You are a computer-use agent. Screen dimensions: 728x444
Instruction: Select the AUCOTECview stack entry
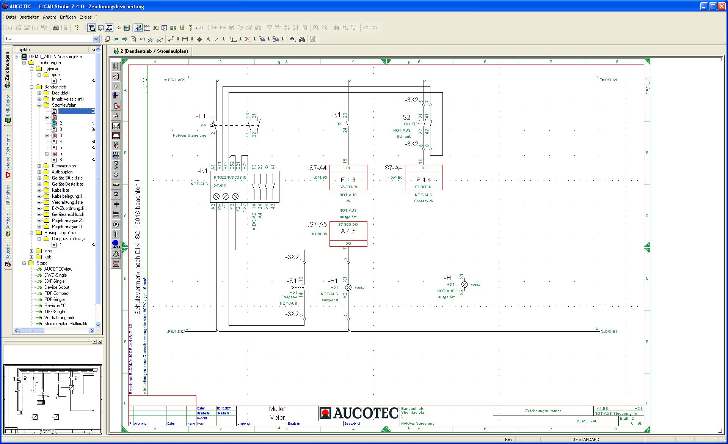(58, 269)
